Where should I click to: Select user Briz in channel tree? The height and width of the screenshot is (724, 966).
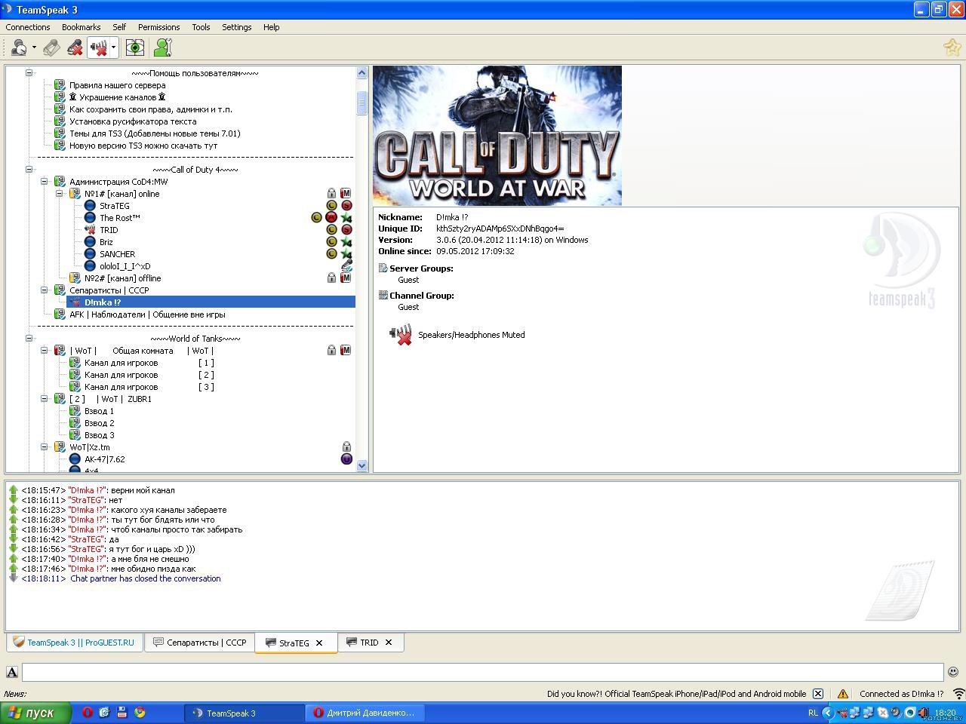[x=106, y=242]
